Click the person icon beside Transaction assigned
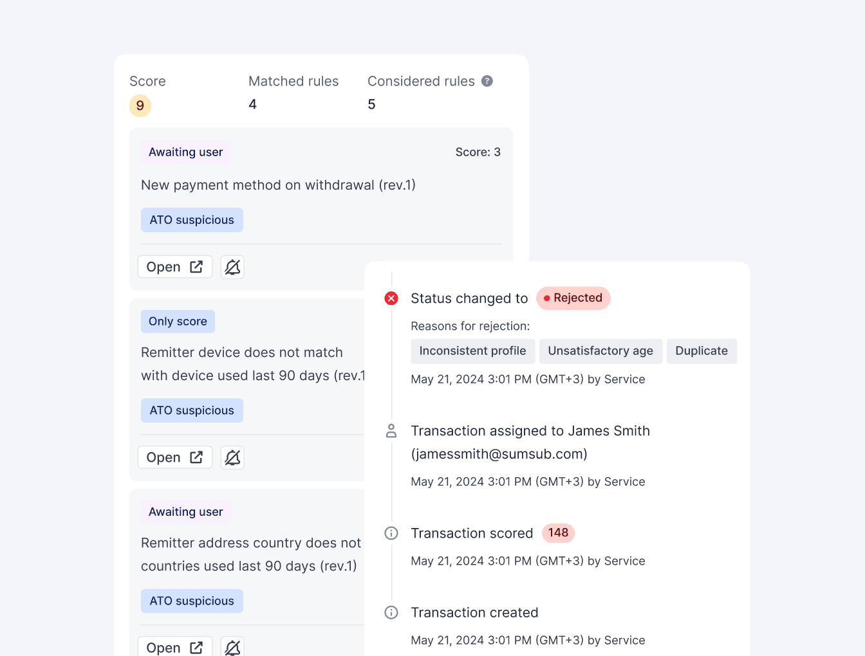This screenshot has height=656, width=865. tap(391, 431)
